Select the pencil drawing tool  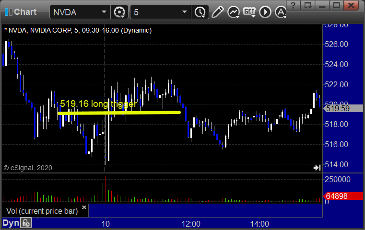(218, 12)
